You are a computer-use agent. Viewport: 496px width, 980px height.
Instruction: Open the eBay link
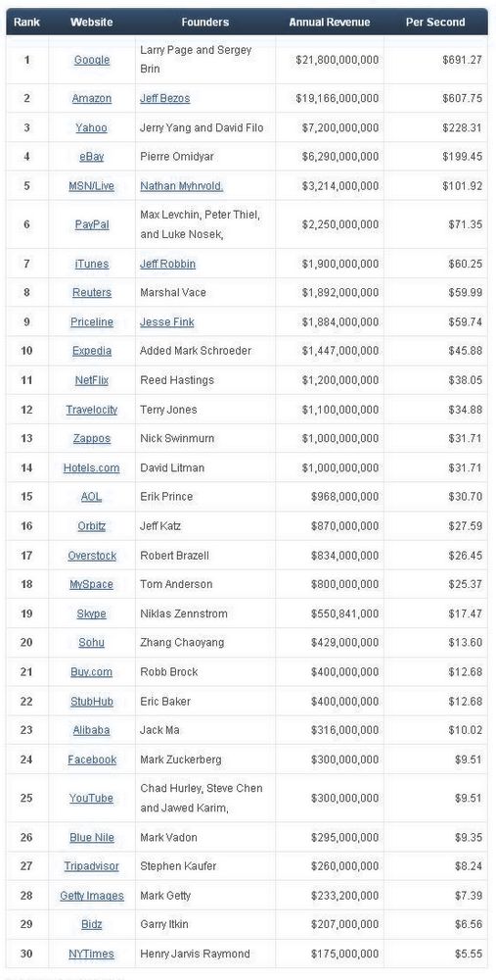[92, 156]
